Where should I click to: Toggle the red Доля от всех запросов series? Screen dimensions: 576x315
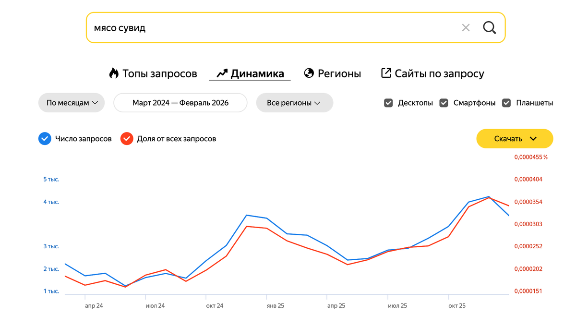[x=127, y=139]
